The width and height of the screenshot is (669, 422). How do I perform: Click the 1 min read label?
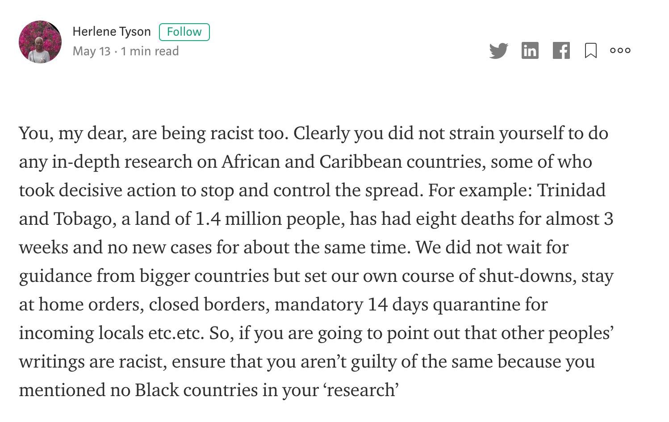coord(150,51)
